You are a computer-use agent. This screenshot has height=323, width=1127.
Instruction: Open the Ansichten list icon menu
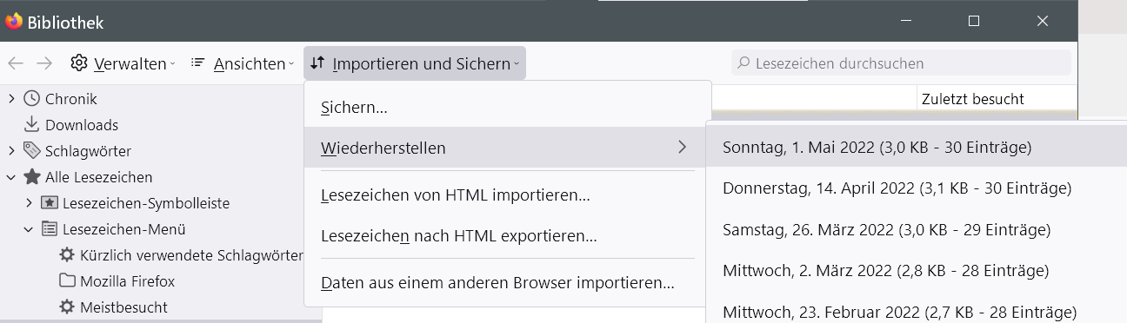(x=198, y=63)
